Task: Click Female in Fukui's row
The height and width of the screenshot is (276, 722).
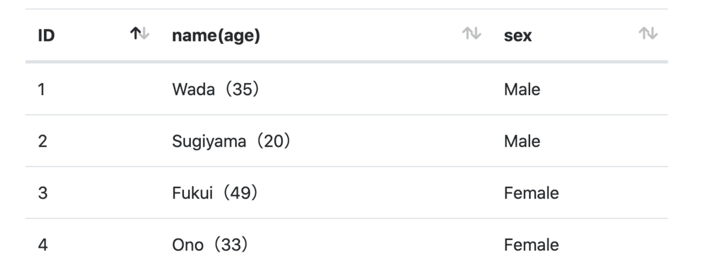Action: [531, 193]
